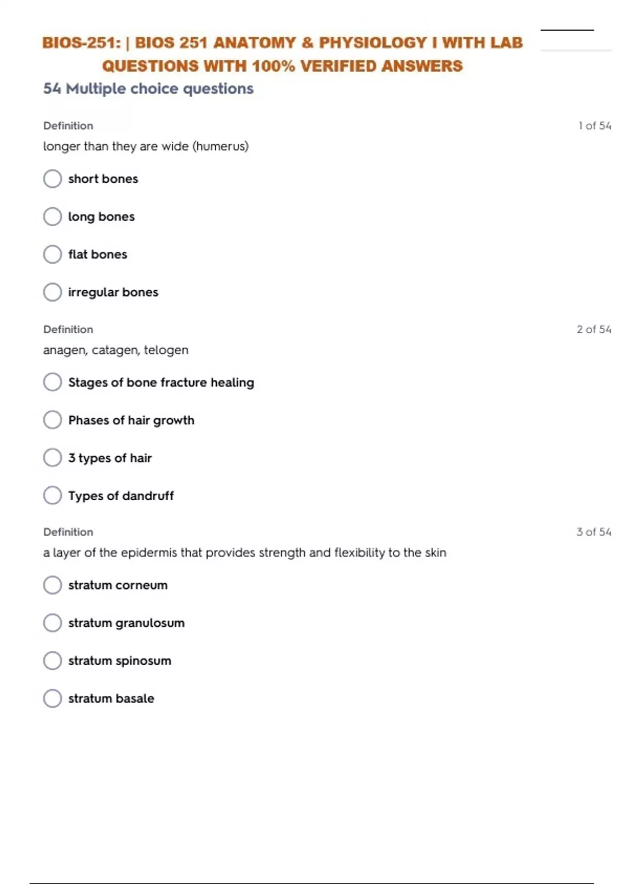Select the 'flat bones' option
The image size is (624, 884).
pyautogui.click(x=53, y=254)
